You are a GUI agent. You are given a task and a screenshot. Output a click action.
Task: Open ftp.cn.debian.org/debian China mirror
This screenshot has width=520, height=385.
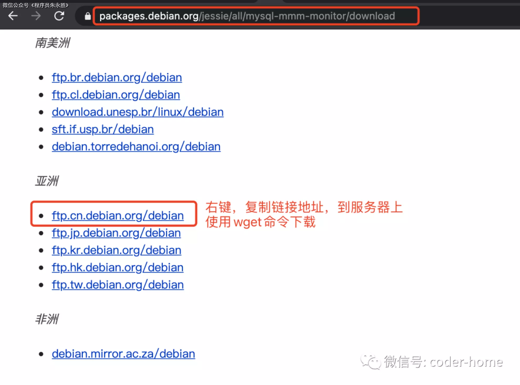[117, 215]
